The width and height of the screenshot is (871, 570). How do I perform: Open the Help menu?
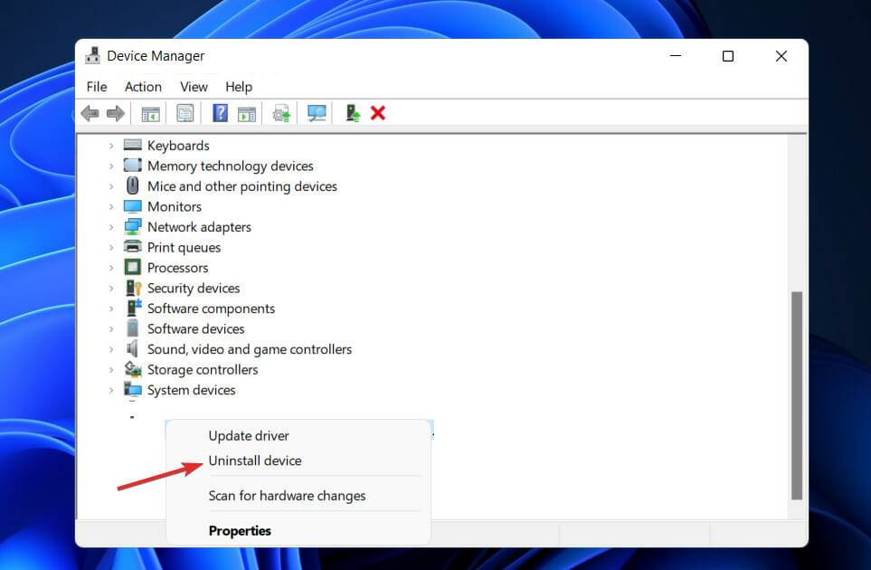(x=239, y=87)
